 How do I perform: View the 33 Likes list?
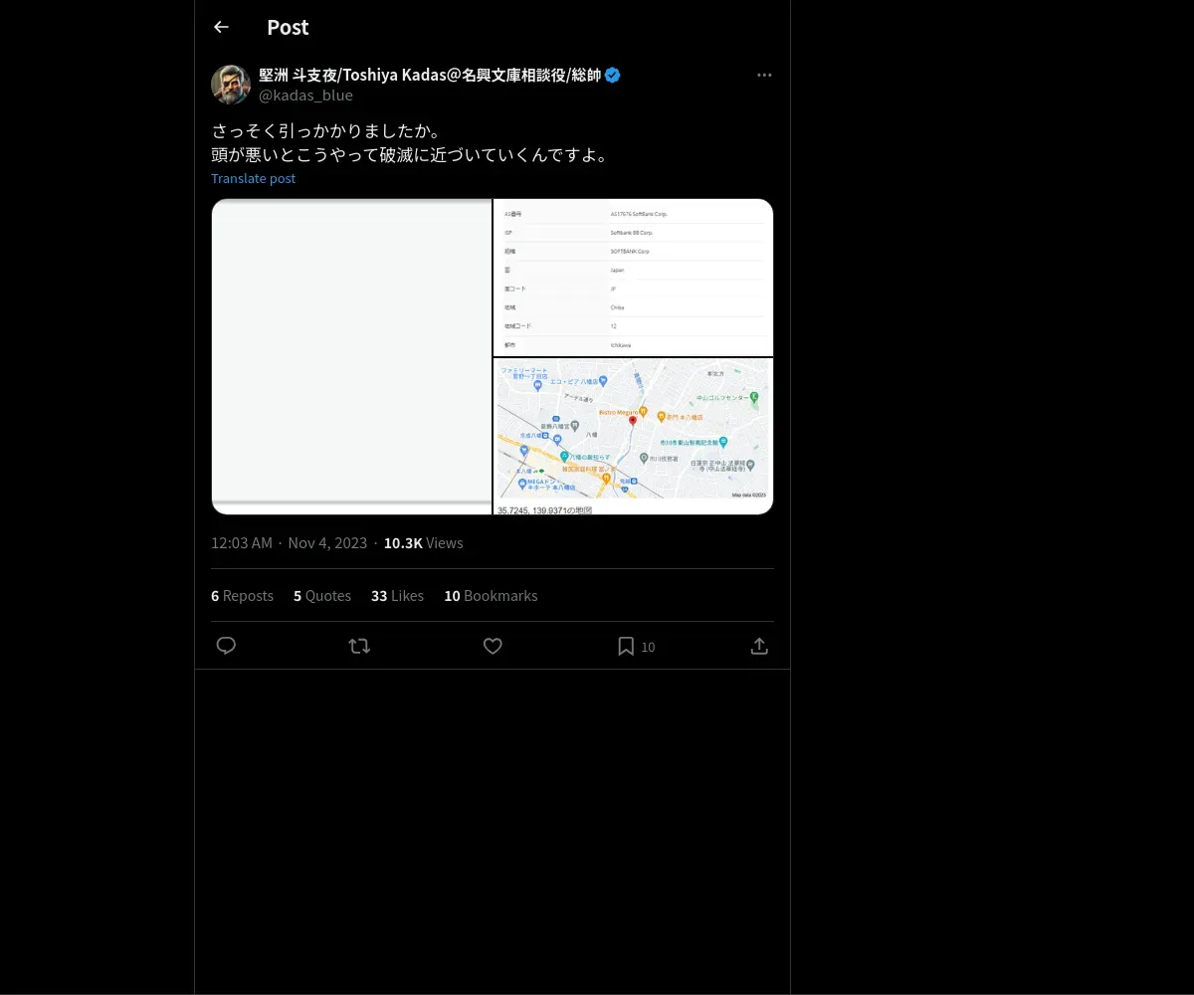(x=397, y=595)
